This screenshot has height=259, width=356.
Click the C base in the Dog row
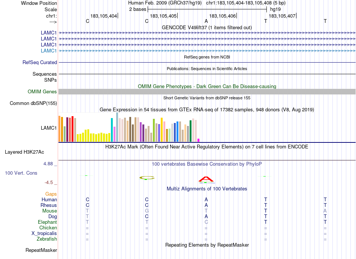click(147, 217)
